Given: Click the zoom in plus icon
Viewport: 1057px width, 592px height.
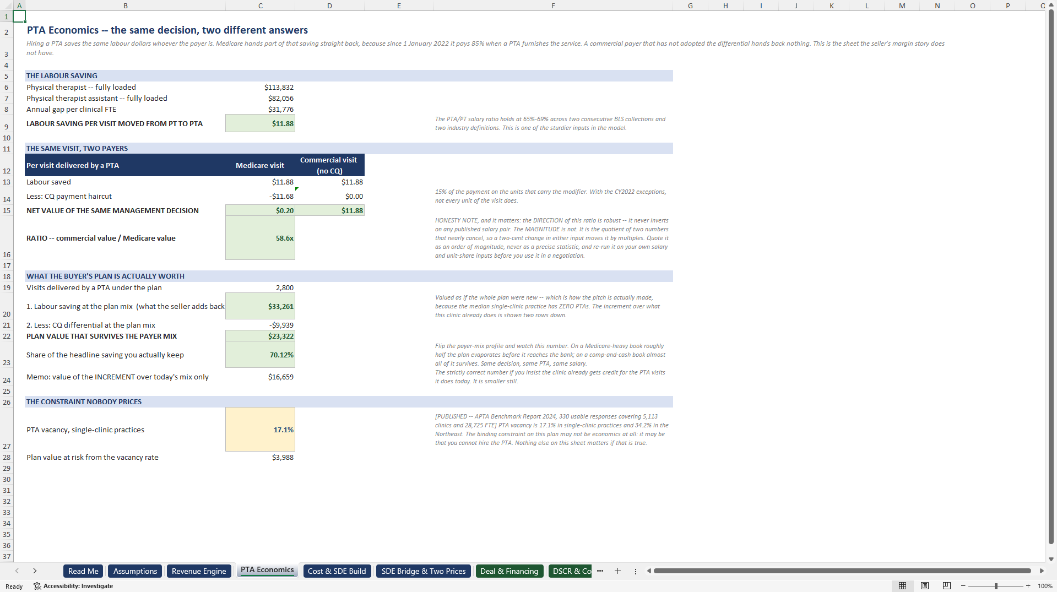Looking at the screenshot, I should (1028, 586).
